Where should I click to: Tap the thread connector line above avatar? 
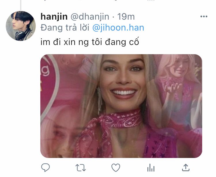[21, 5]
